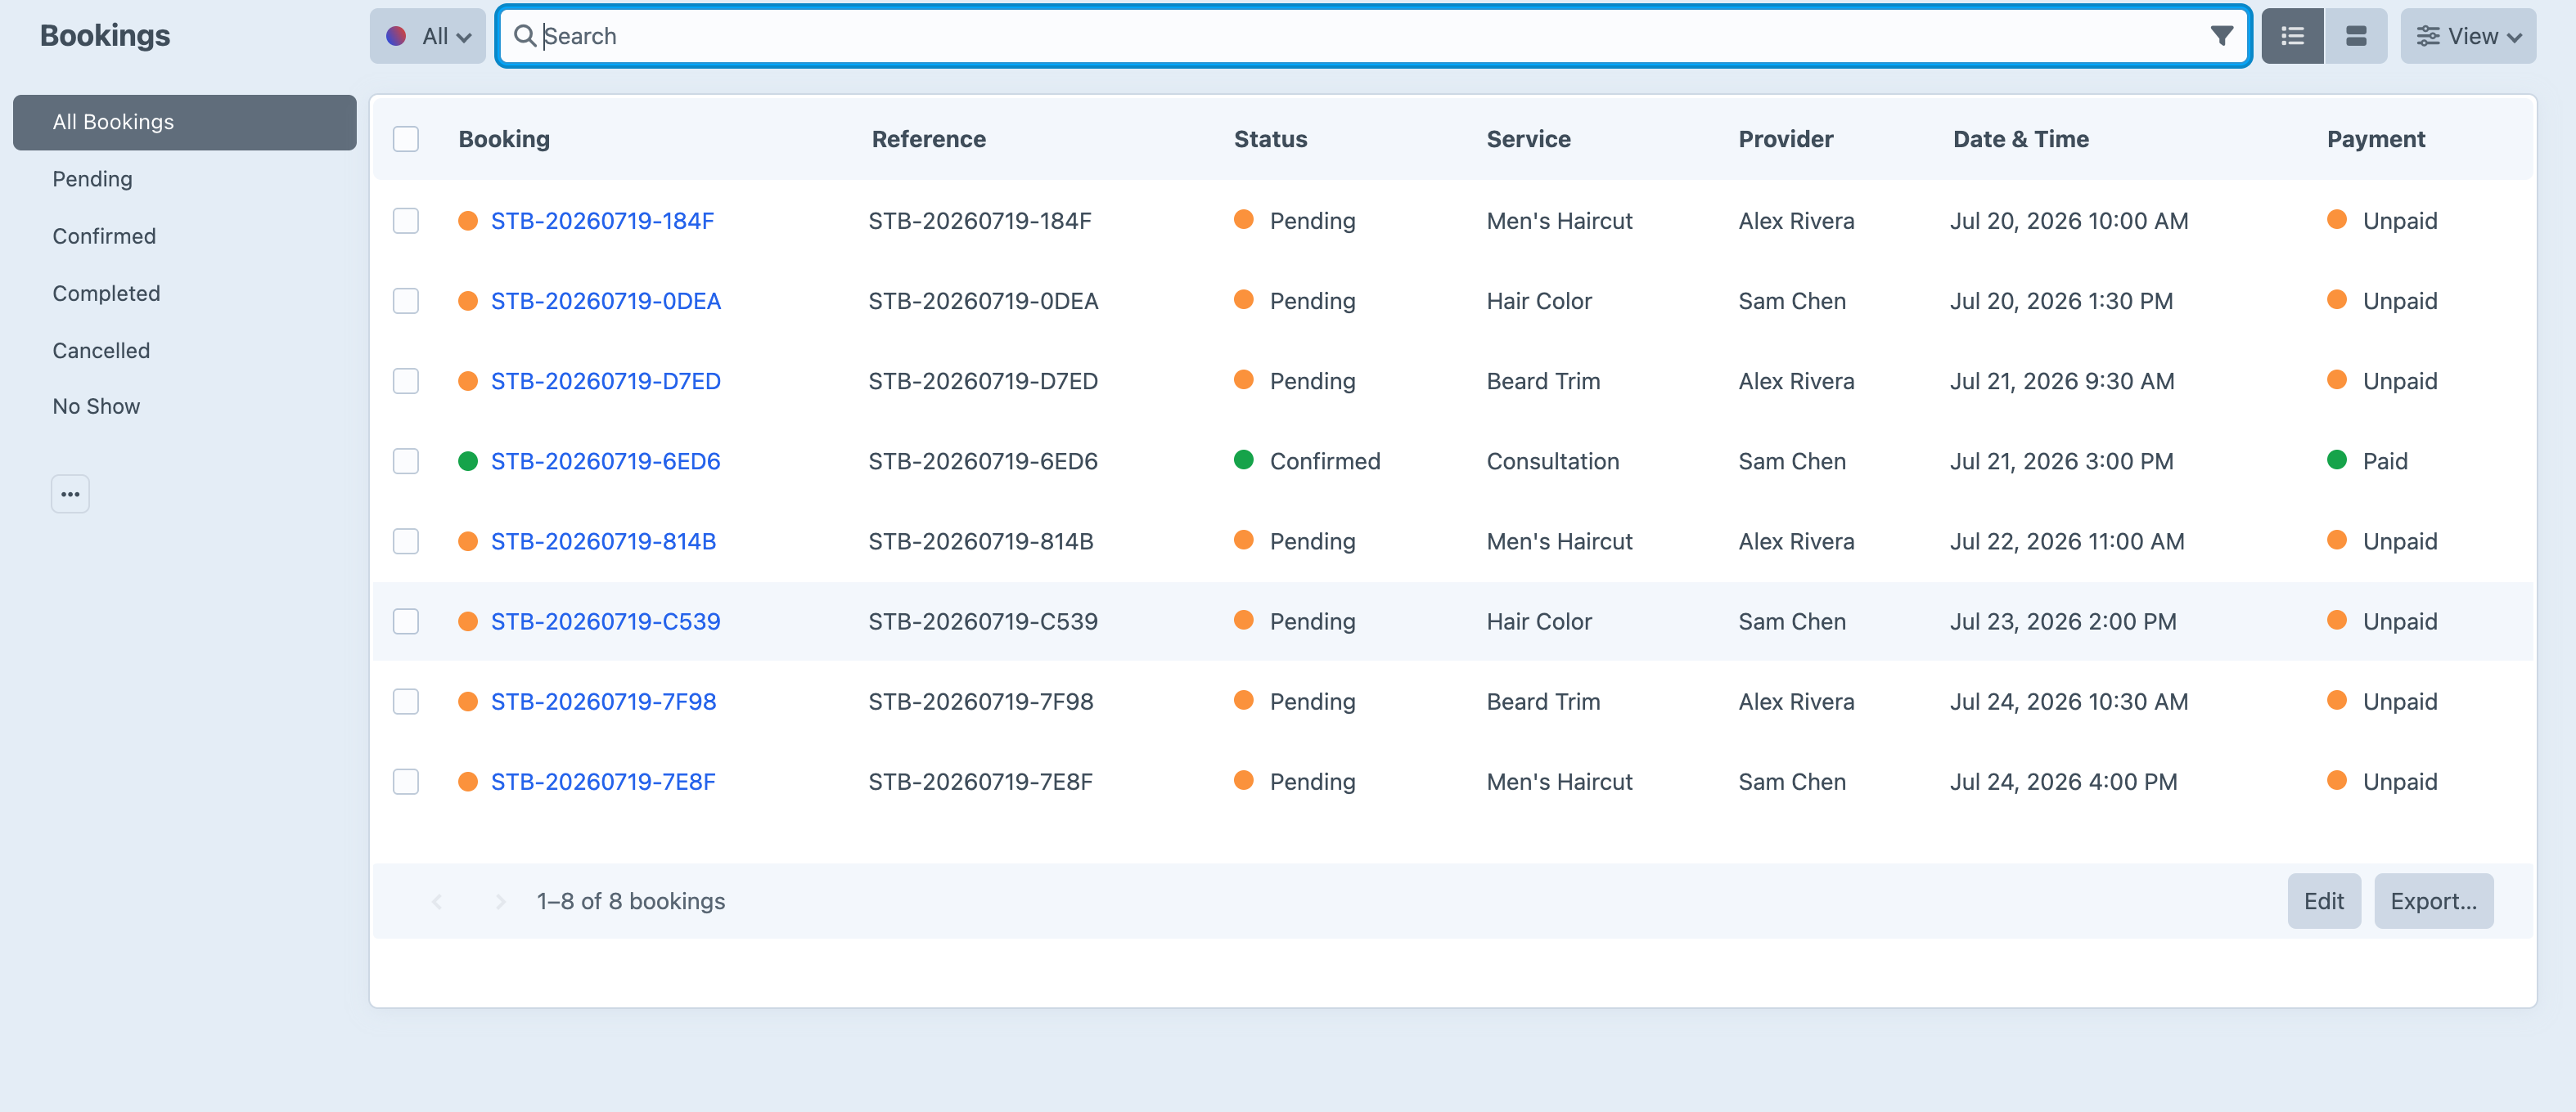2576x1112 pixels.
Task: Open booking link STB-20260719-D7ED
Action: point(606,381)
